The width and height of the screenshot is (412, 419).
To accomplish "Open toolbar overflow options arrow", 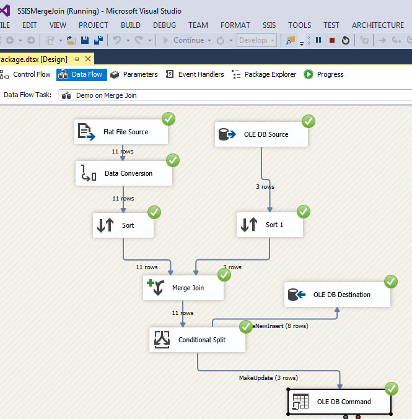I will pyautogui.click(x=302, y=43).
